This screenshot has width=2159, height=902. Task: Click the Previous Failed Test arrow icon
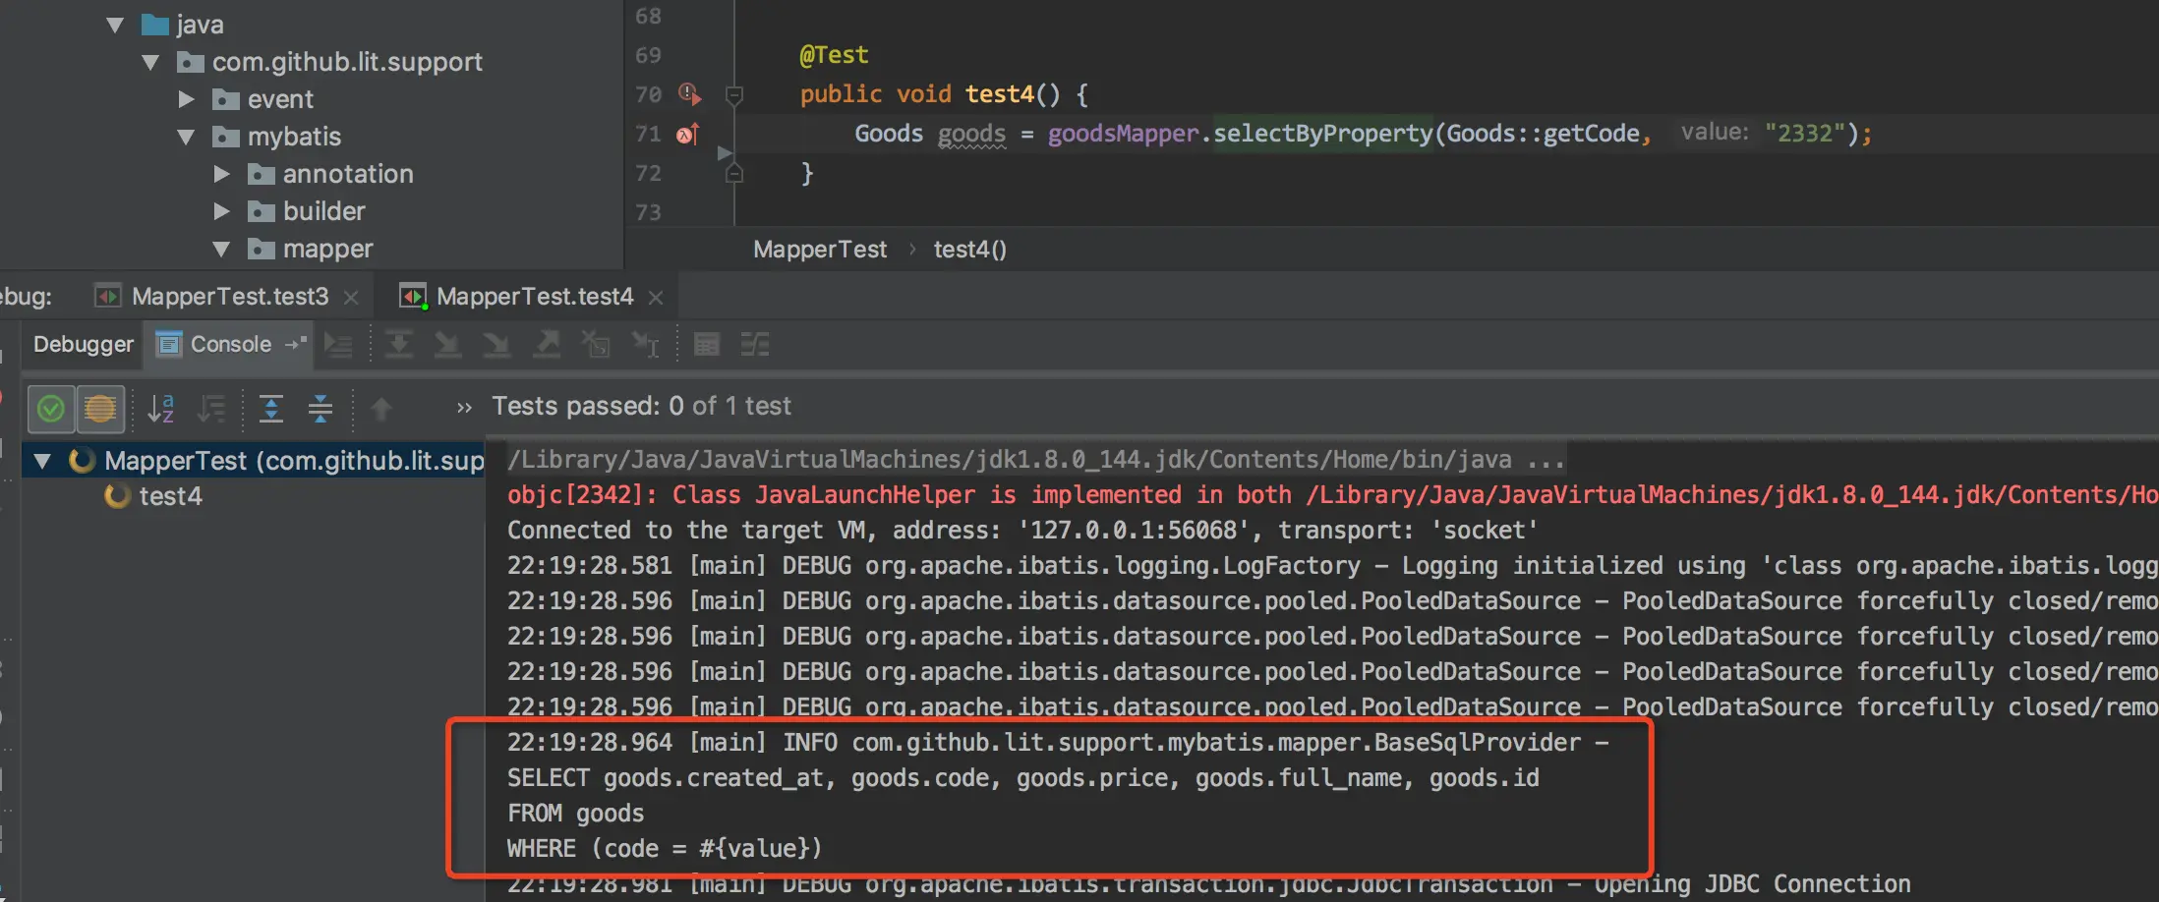click(381, 408)
